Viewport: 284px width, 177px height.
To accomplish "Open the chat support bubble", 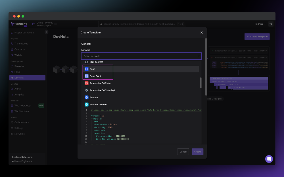I will [269, 159].
